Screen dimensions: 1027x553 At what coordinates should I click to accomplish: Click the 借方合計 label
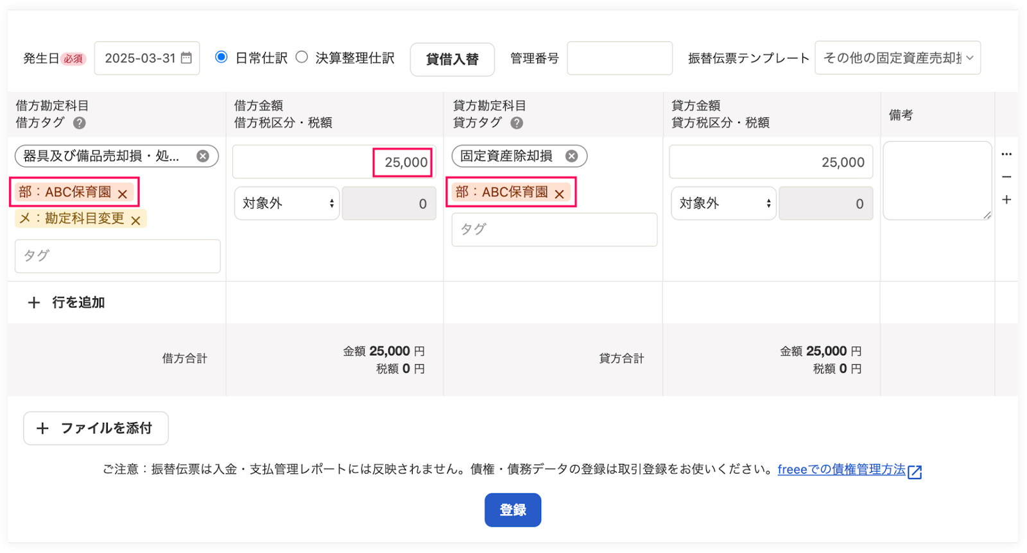point(185,359)
